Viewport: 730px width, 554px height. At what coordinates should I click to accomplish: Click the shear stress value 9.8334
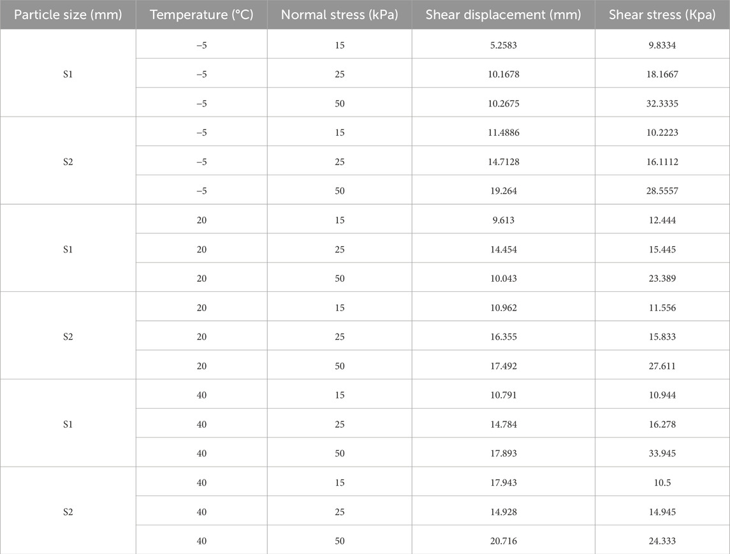tap(662, 45)
